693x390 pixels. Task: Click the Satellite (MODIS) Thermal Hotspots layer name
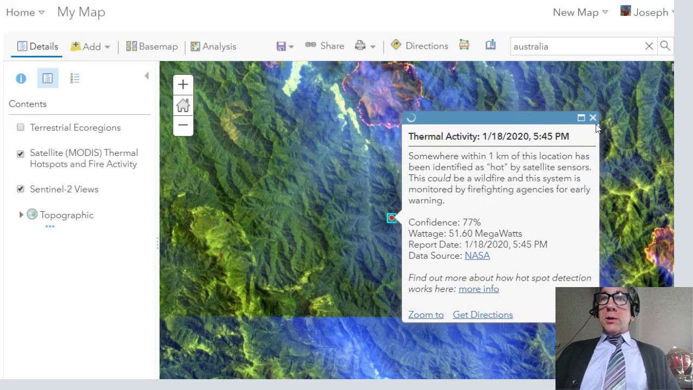[x=84, y=158]
